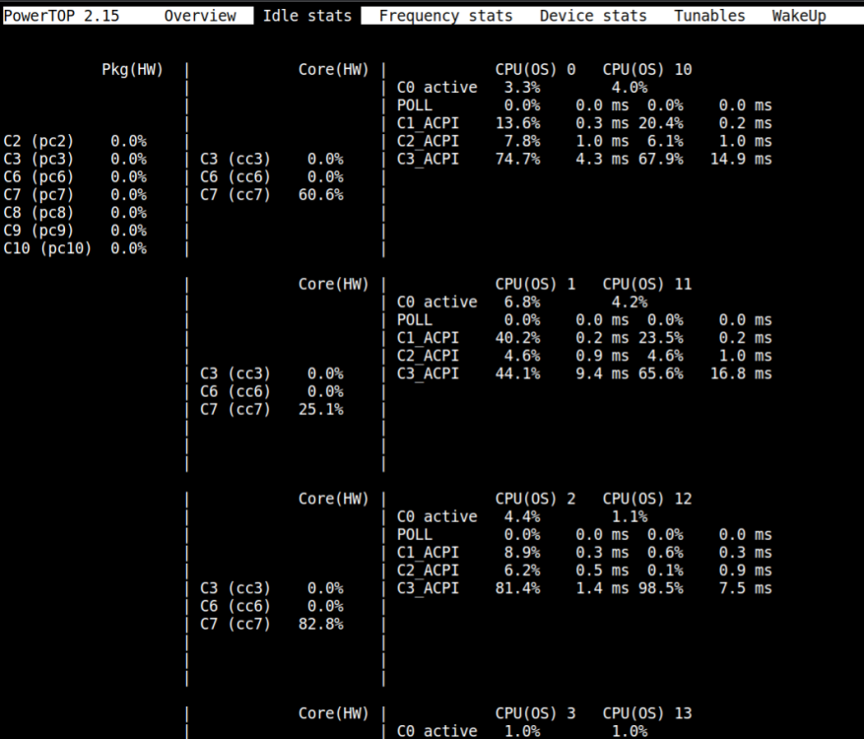This screenshot has height=739, width=864.
Task: Click the C2 (pc2) package row
Action: point(75,141)
